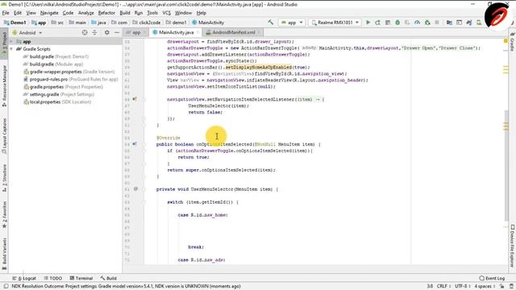Fold the onOptionsItemSelected method code block
The height and width of the screenshot is (290, 516).
click(144, 144)
